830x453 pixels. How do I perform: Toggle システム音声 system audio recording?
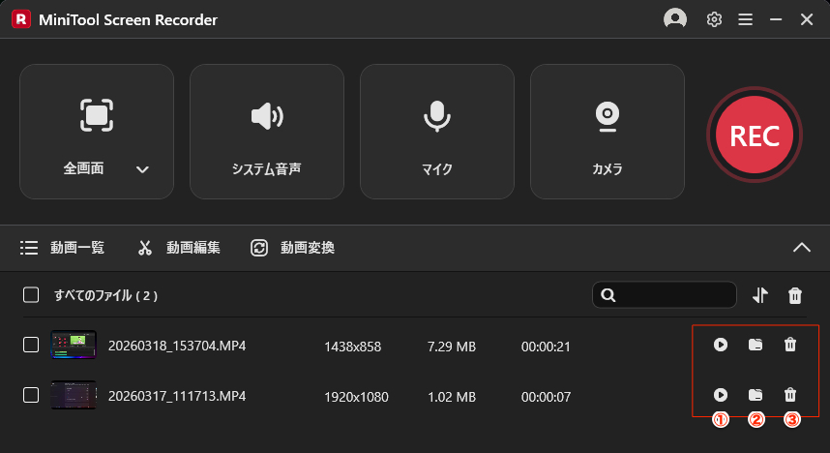click(x=267, y=131)
